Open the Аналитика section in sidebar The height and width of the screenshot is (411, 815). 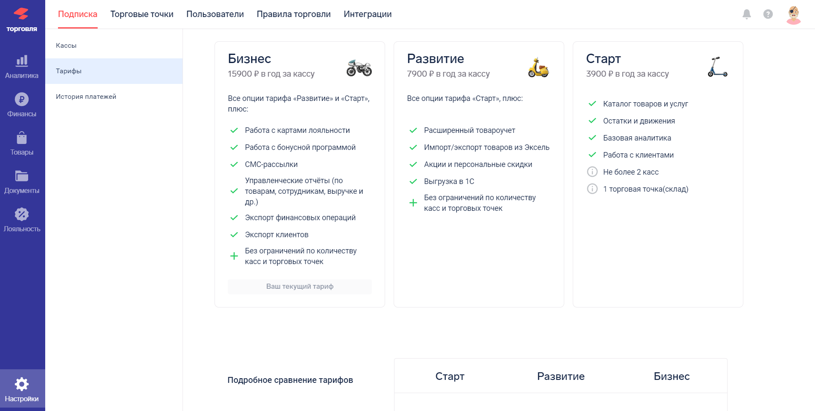click(x=22, y=67)
